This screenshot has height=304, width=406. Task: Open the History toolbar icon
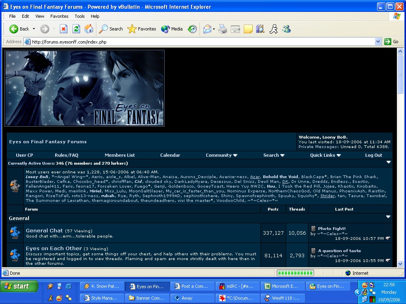tap(192, 29)
